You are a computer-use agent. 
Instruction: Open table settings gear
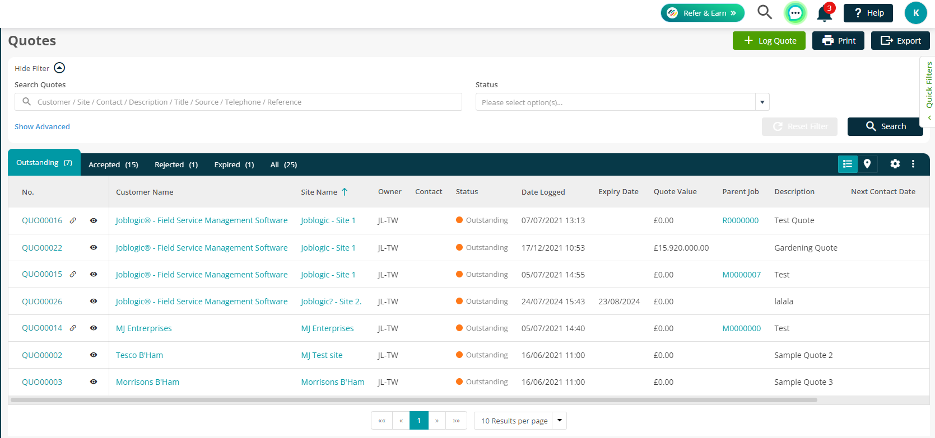895,164
